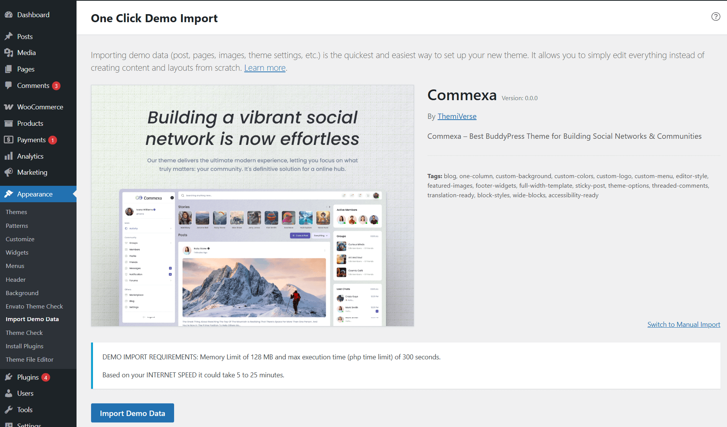Screen dimensions: 727x427
Task: Follow the Learn more link
Action: click(x=264, y=68)
